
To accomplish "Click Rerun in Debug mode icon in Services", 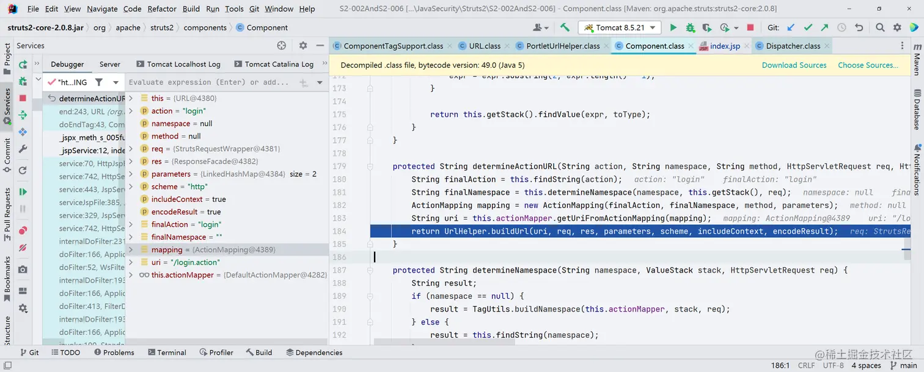I will click(23, 81).
